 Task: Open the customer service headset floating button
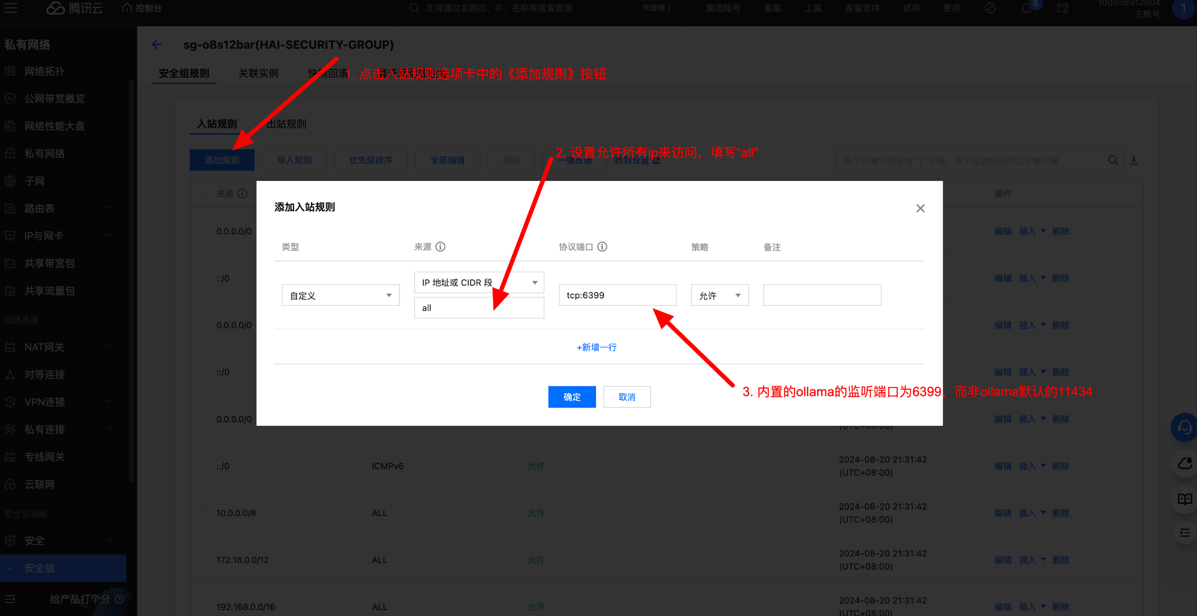(x=1184, y=428)
